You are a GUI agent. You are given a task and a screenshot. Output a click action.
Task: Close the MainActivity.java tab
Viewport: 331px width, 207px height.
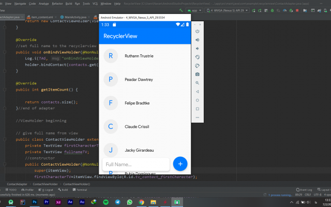point(89,17)
